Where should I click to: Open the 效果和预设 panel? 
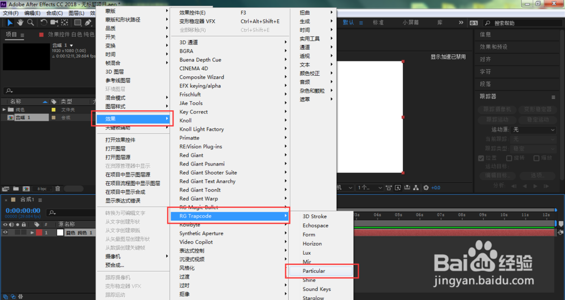[493, 47]
